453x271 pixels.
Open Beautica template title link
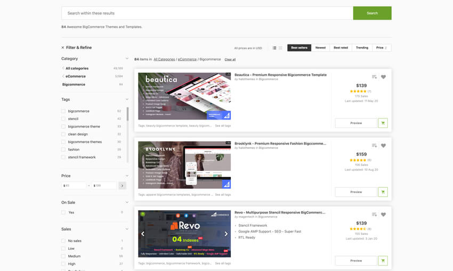coord(280,75)
